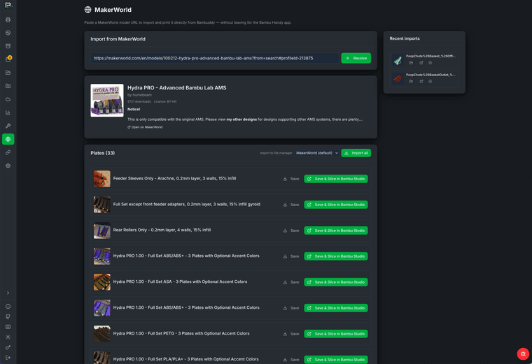Click the 'Full Set PLA/PLA+' plate name
The width and height of the screenshot is (532, 364).
click(186, 359)
